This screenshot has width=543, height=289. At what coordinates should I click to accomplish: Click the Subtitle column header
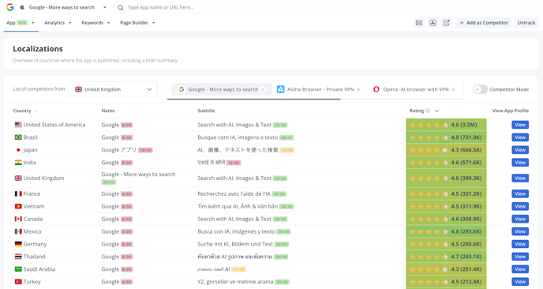(x=206, y=111)
